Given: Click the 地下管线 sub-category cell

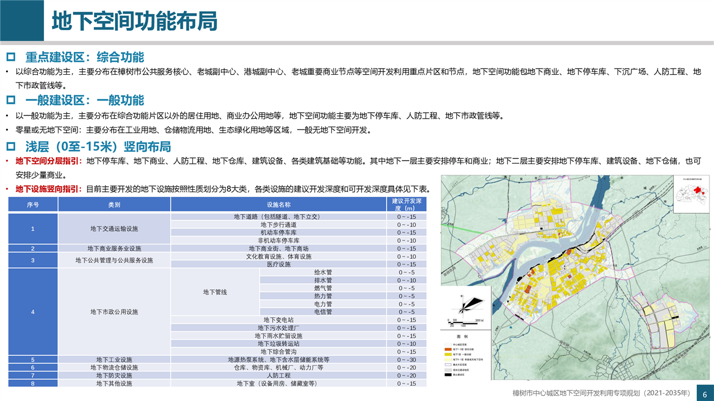Looking at the screenshot, I should 215,292.
